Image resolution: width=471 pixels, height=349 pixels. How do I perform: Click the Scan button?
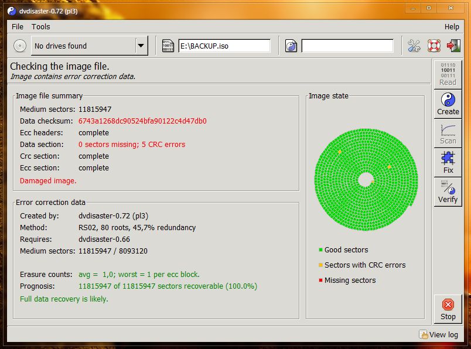point(448,134)
